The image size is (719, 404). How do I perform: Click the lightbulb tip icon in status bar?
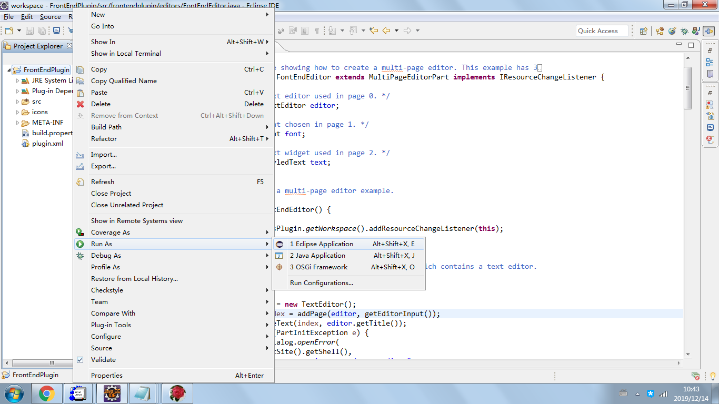click(x=713, y=376)
